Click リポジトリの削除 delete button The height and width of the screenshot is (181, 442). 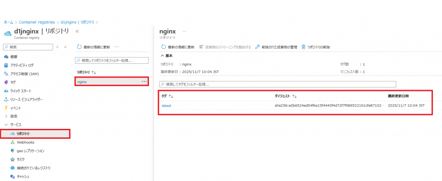(x=316, y=47)
